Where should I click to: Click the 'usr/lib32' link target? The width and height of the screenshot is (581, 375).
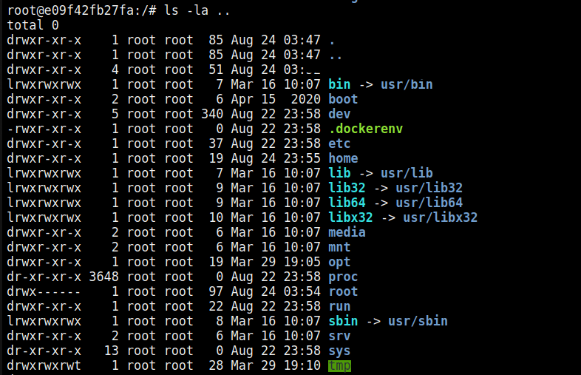429,188
